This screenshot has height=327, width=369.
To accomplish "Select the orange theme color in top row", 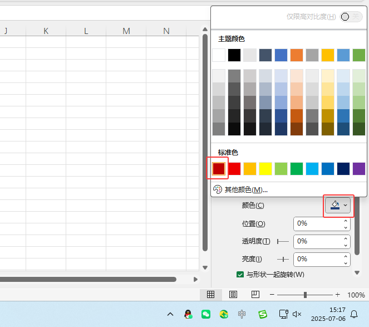I will click(x=297, y=55).
